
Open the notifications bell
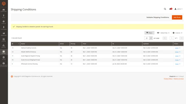pos(171,9)
